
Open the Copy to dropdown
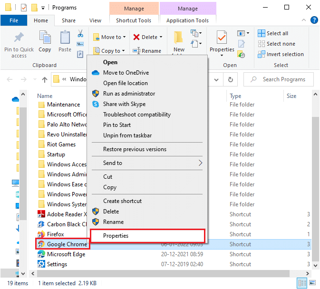[109, 51]
